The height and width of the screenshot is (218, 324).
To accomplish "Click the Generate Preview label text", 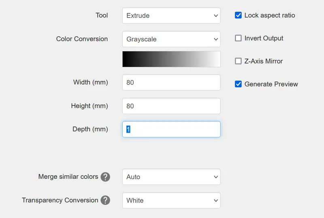I will pos(271,84).
